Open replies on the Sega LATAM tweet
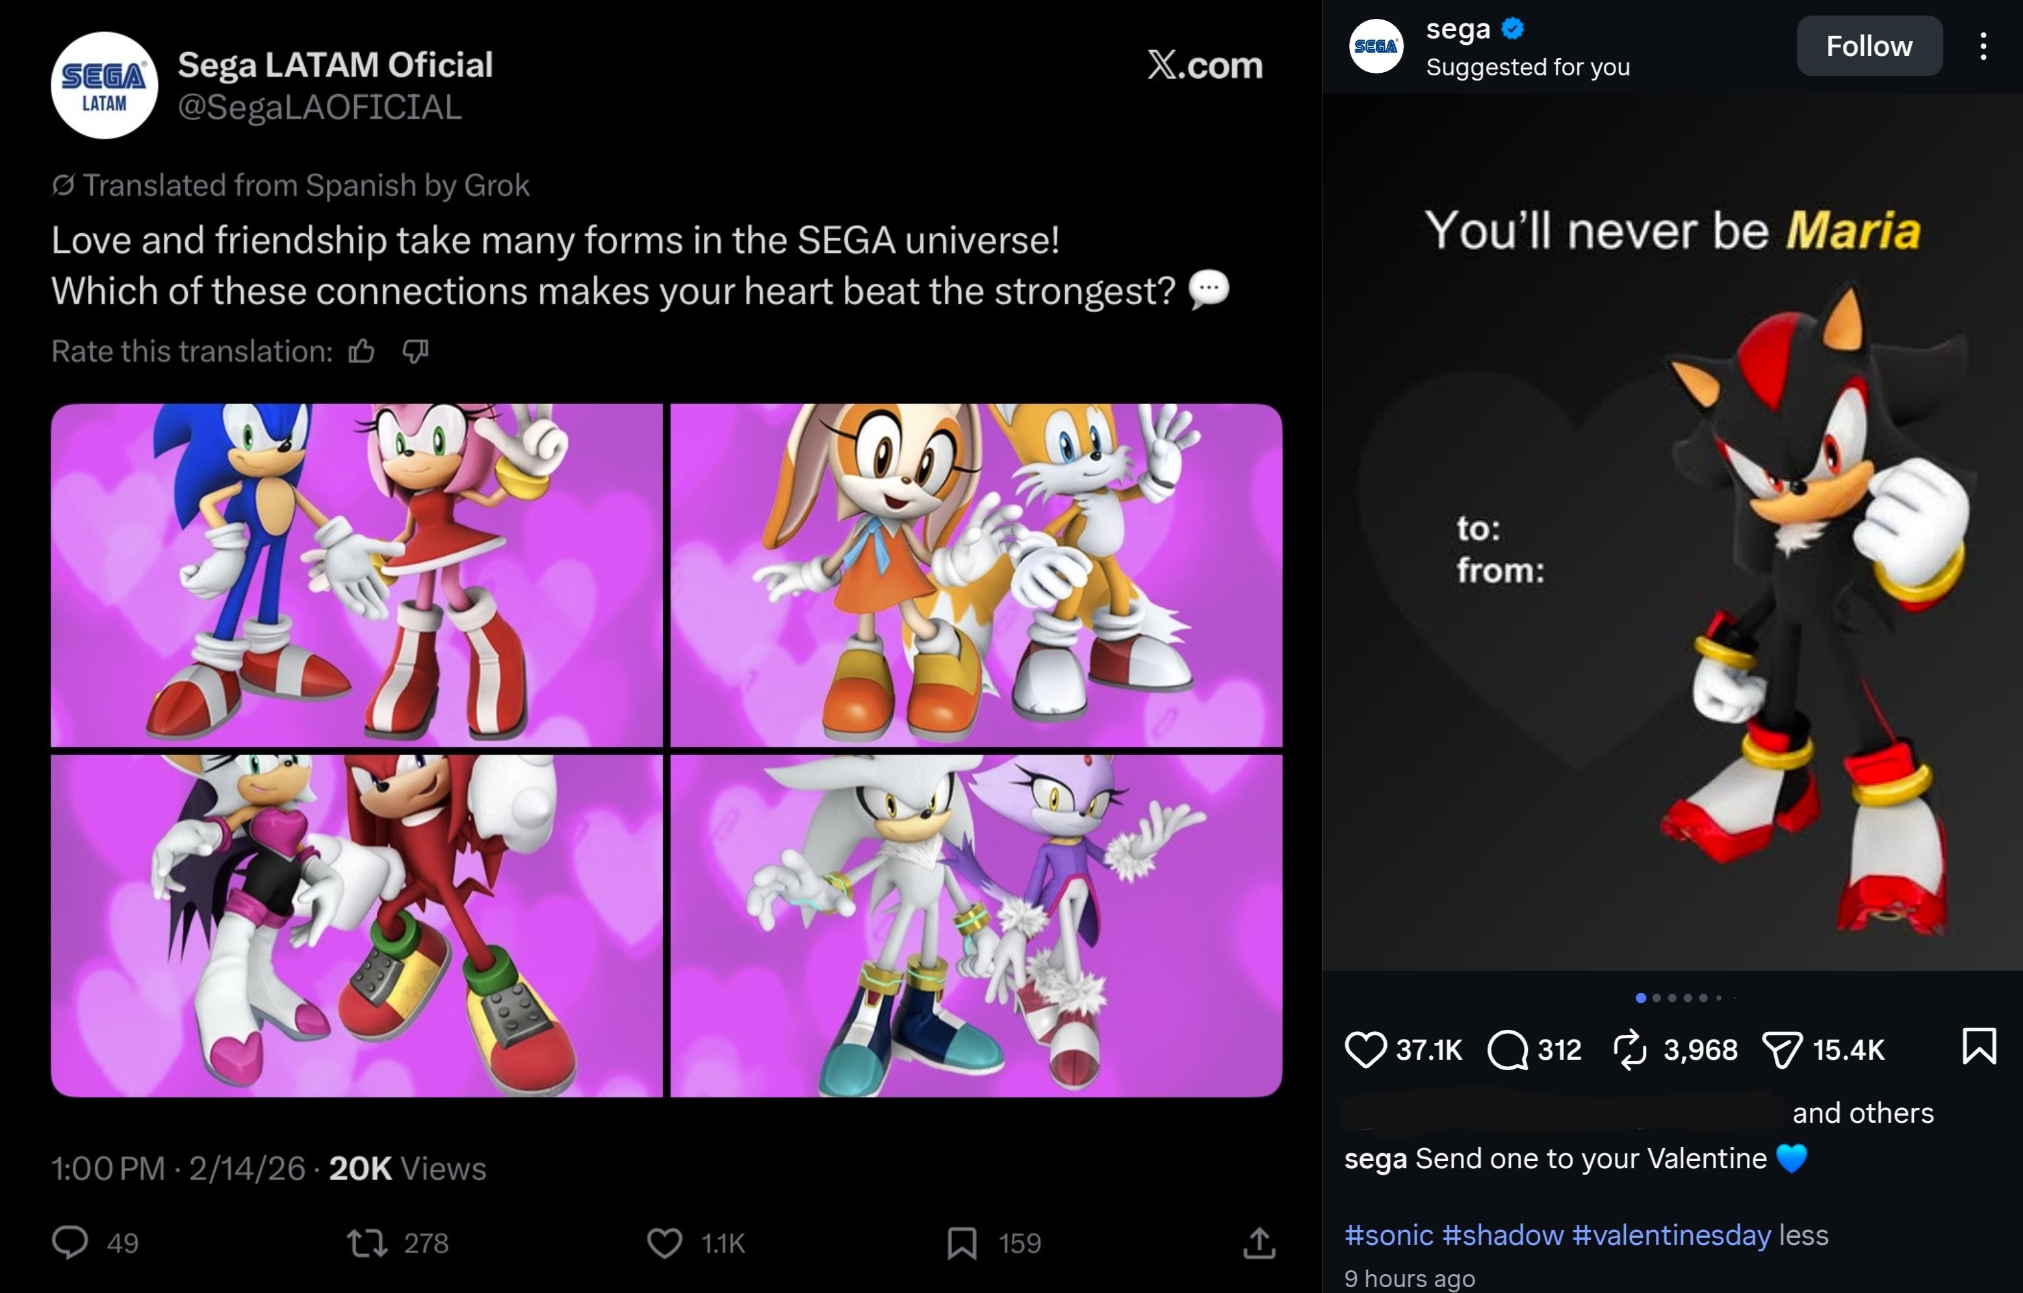Screen dimensions: 2023x1293 click(70, 1242)
